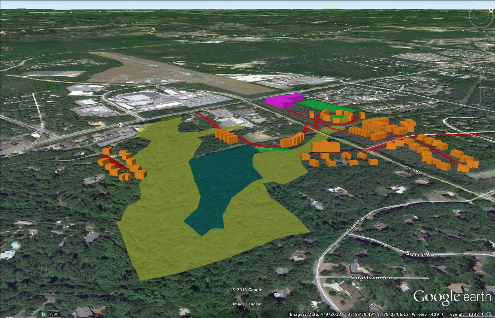Click zoom out at bottom of zoom slider
This screenshot has width=495, height=318.
coord(481,106)
